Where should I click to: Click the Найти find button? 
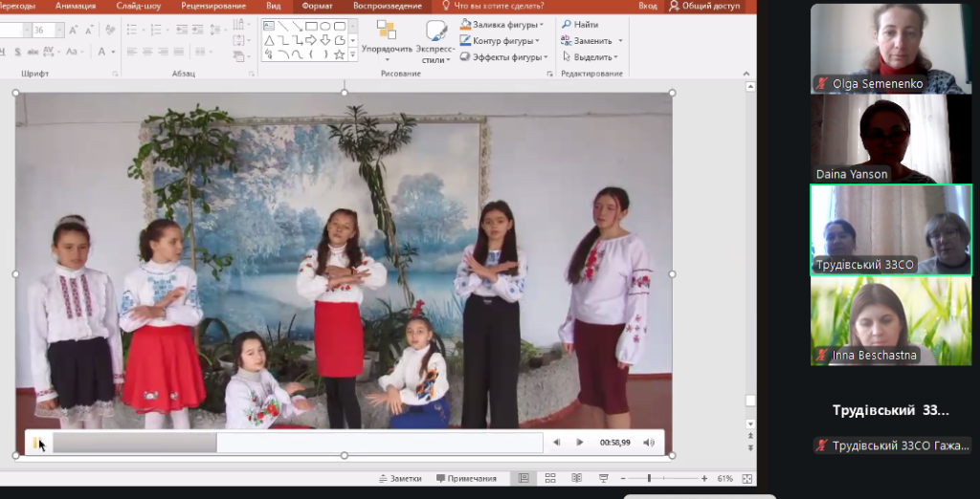pos(581,25)
